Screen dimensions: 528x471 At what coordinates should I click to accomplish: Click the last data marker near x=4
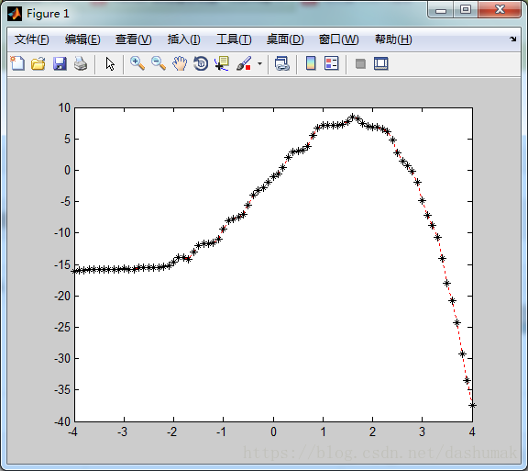pyautogui.click(x=472, y=405)
